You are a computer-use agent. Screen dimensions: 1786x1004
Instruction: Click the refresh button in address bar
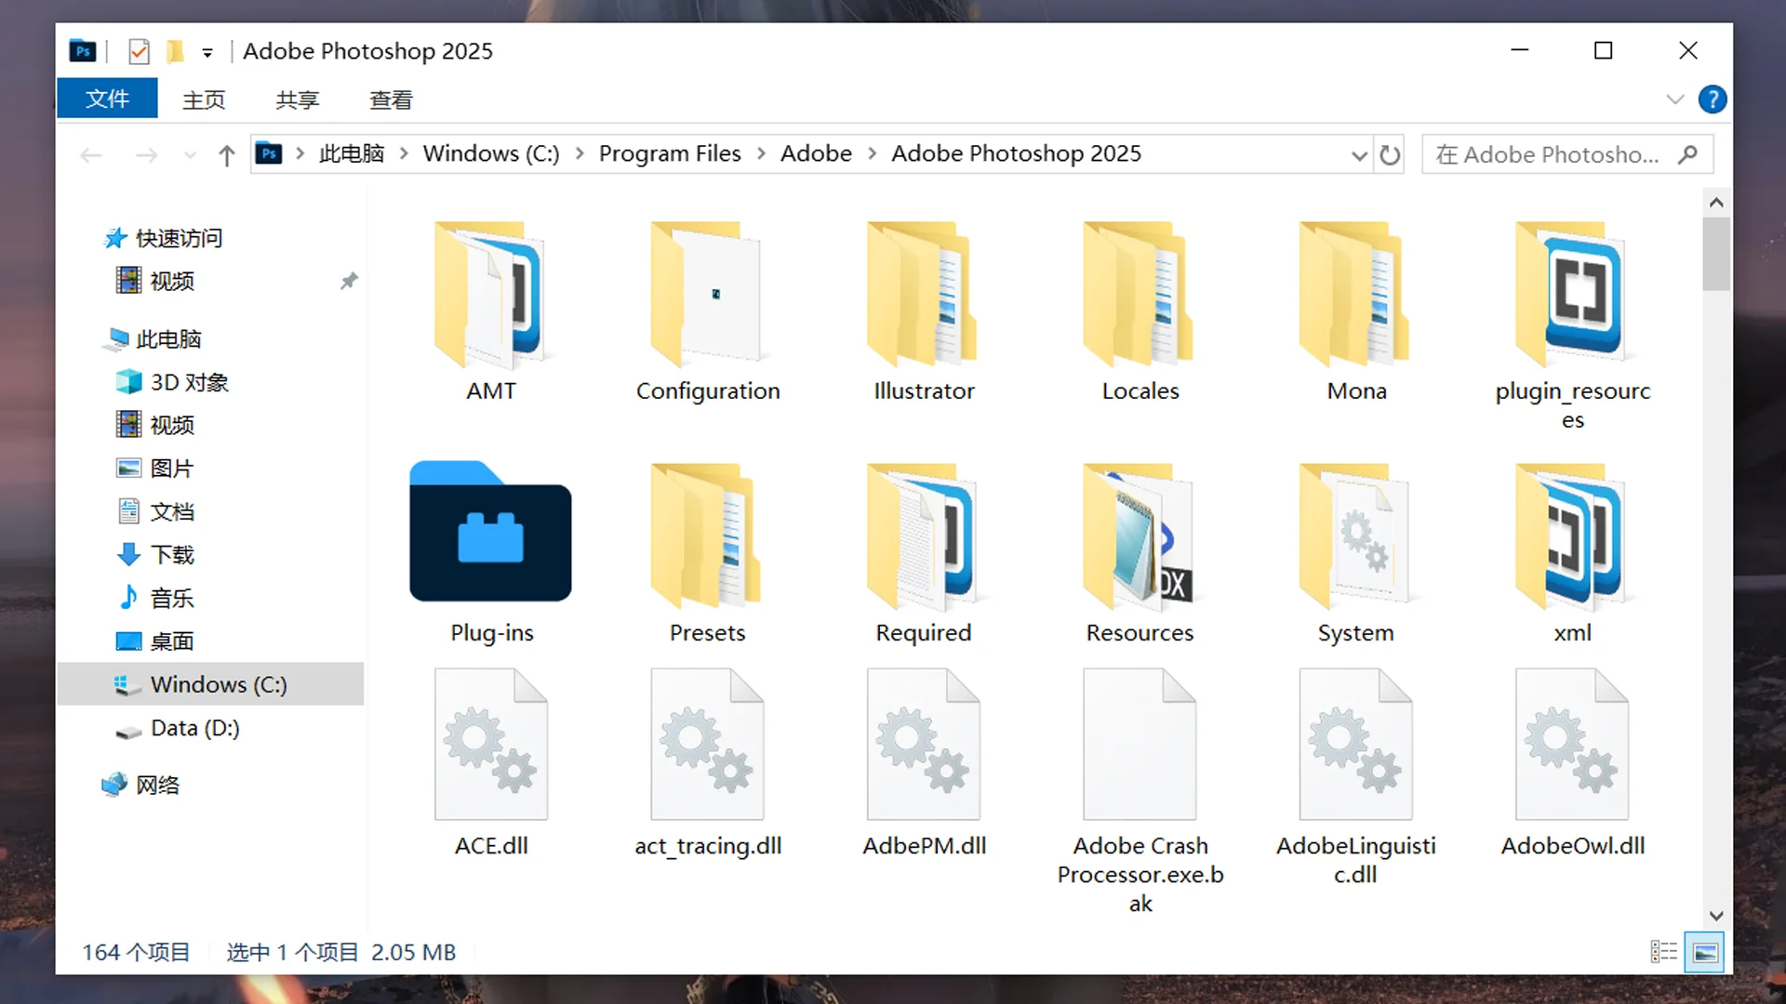[1390, 154]
